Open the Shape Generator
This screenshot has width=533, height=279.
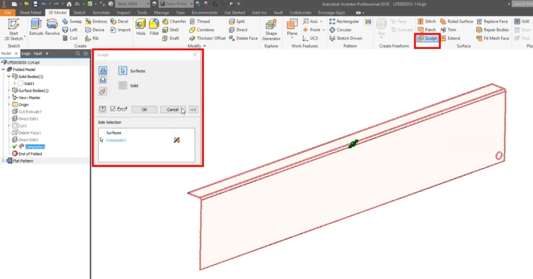pyautogui.click(x=271, y=30)
